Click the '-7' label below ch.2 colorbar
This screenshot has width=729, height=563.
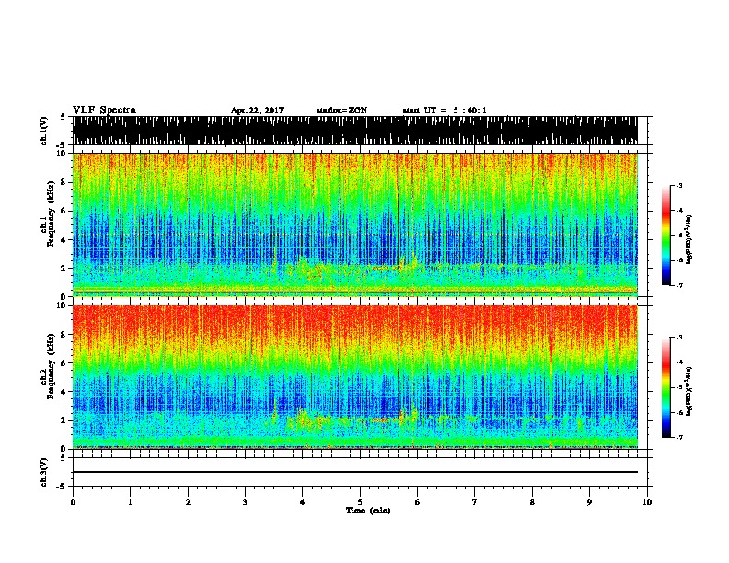[678, 438]
